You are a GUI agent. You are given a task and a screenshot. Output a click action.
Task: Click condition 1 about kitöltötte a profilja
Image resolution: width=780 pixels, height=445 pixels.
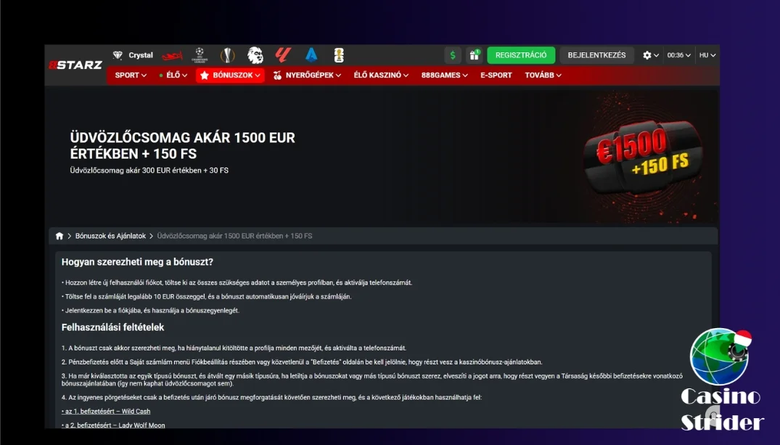point(234,348)
